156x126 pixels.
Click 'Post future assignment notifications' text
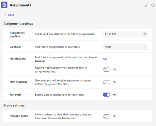click(x=66, y=57)
